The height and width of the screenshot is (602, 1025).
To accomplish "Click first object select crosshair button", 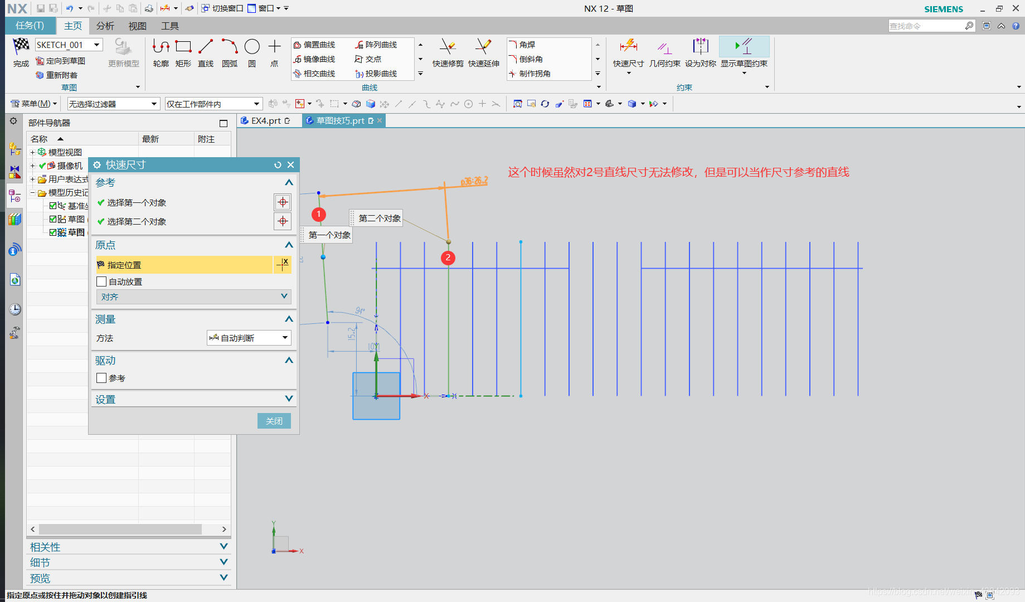I will point(283,202).
